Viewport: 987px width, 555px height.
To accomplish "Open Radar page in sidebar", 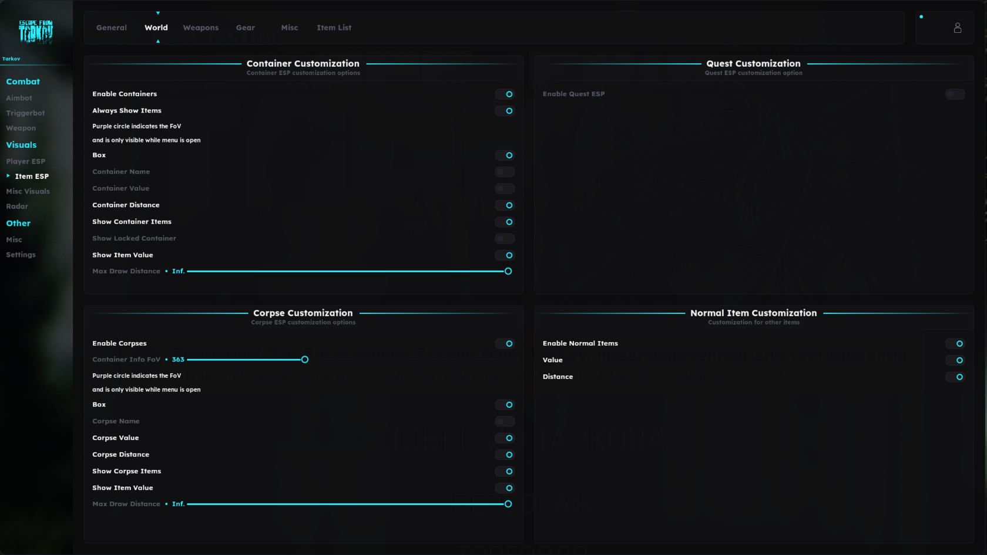I will click(x=17, y=207).
